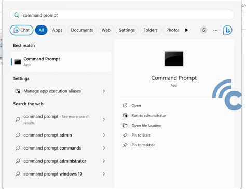Open the Command Prompt best match result
The width and height of the screenshot is (246, 189).
click(x=61, y=62)
